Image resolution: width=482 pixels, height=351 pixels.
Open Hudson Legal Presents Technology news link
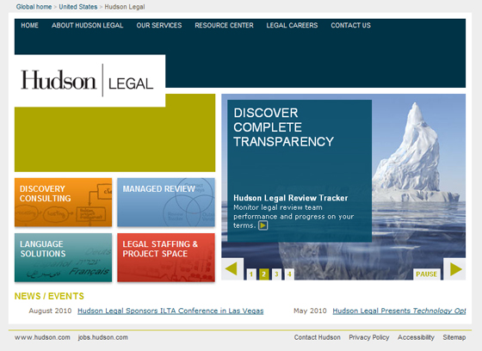(x=399, y=311)
